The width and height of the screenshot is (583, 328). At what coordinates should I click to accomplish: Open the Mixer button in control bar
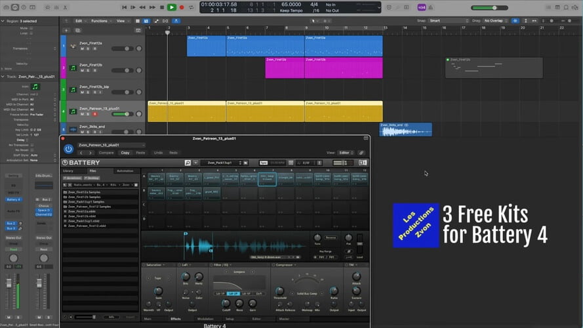[56, 7]
